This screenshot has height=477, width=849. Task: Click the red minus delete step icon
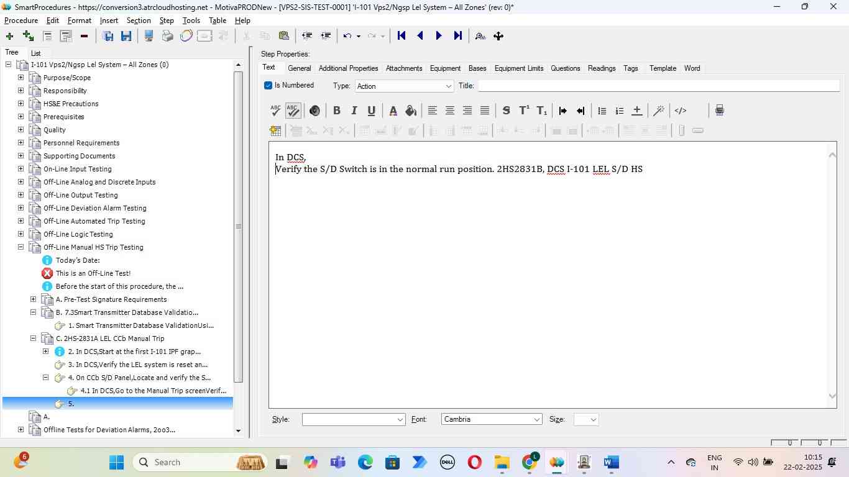[84, 36]
